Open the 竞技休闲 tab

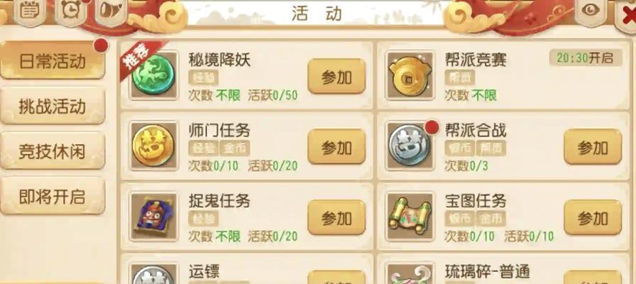point(53,151)
